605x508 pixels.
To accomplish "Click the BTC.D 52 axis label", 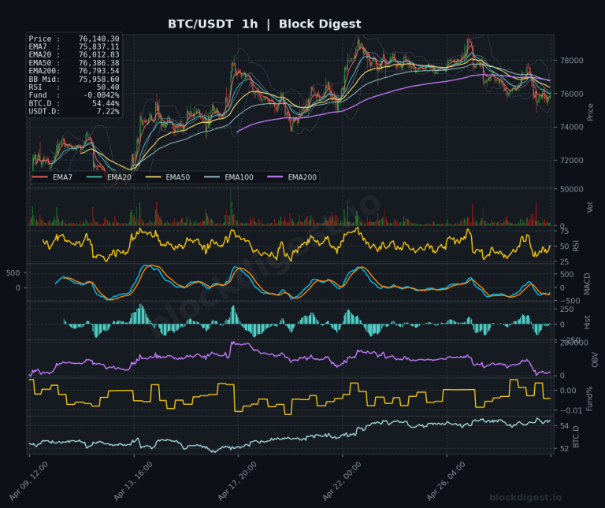I will (x=564, y=449).
